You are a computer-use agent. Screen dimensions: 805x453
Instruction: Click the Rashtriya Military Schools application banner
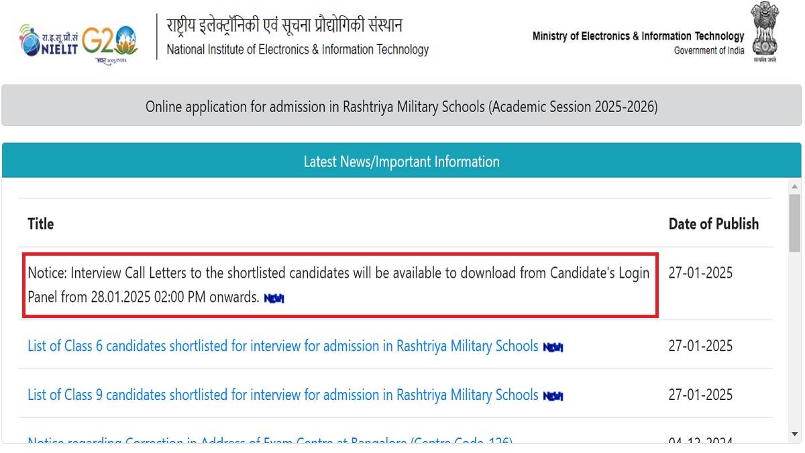(401, 106)
